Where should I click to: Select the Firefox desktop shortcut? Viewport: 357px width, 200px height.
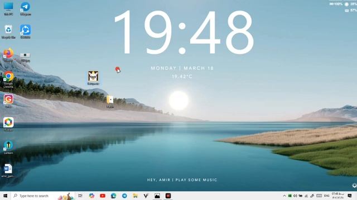(8, 55)
